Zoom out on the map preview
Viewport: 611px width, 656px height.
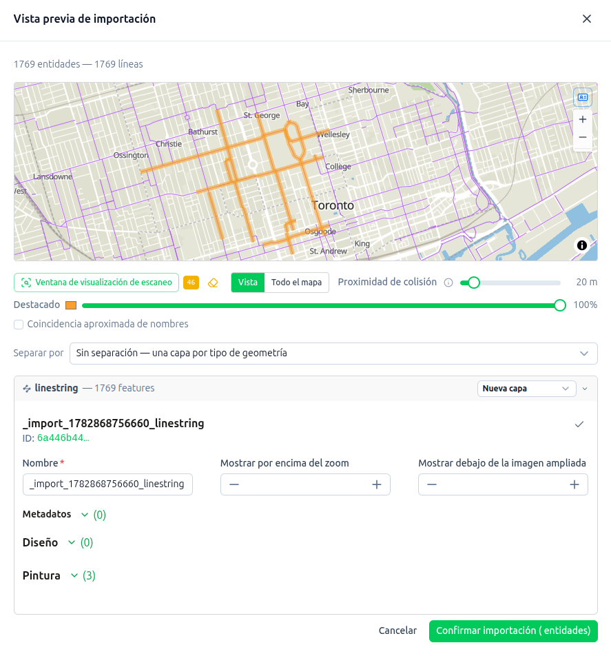582,137
